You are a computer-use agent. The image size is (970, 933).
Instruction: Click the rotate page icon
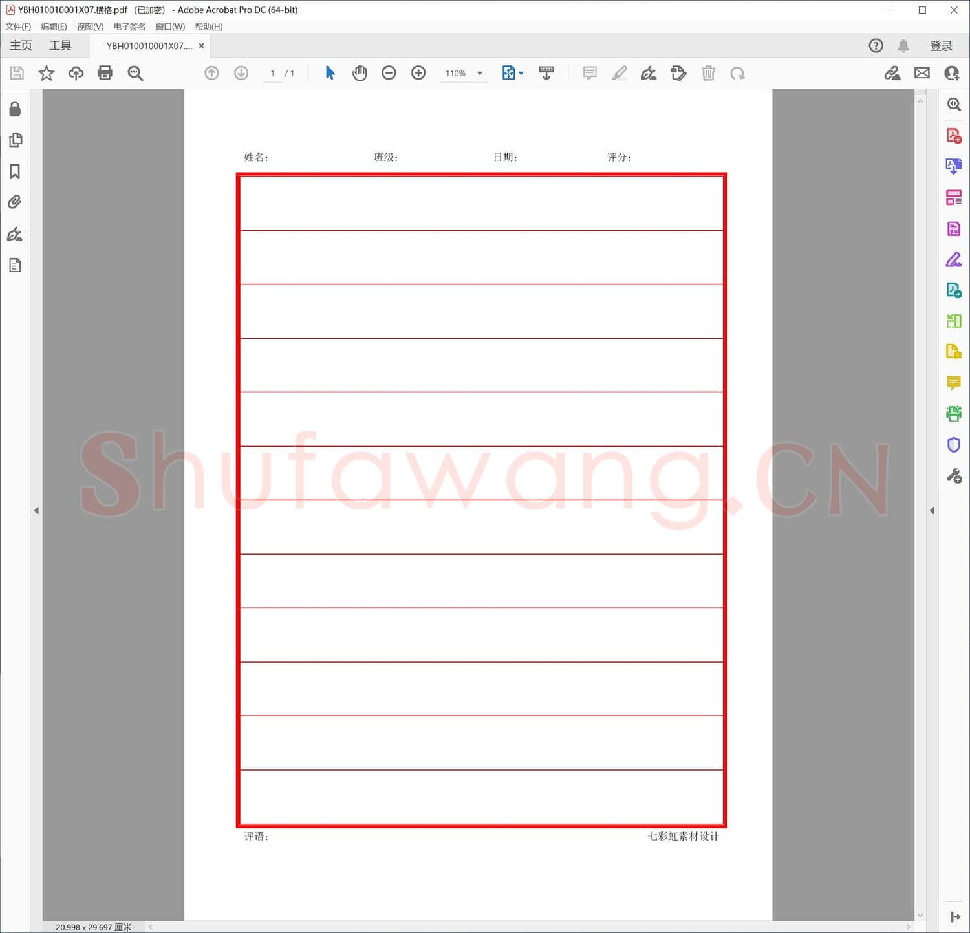click(737, 73)
